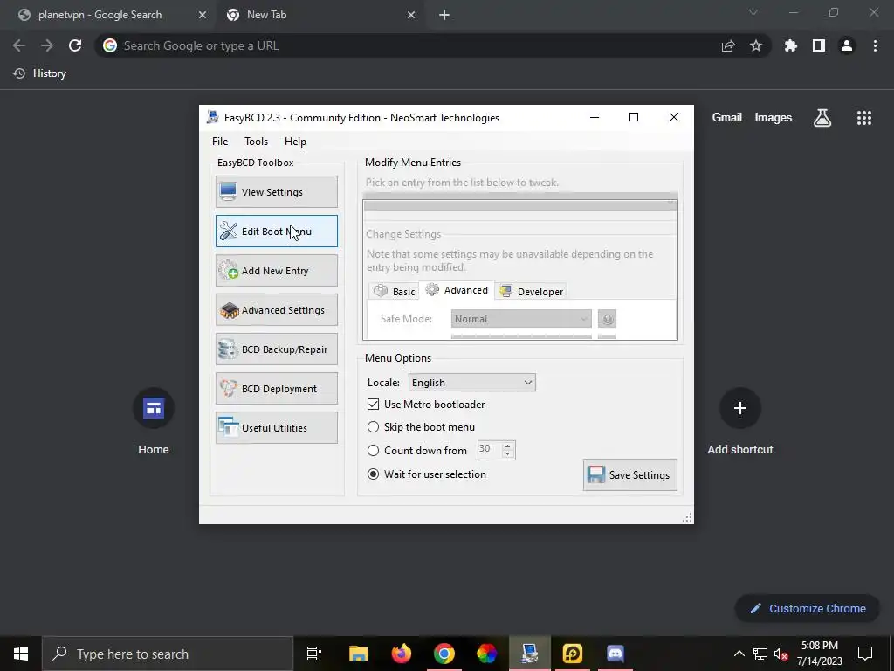894x671 pixels.
Task: Click the countdown value field showing 30
Action: (x=489, y=450)
